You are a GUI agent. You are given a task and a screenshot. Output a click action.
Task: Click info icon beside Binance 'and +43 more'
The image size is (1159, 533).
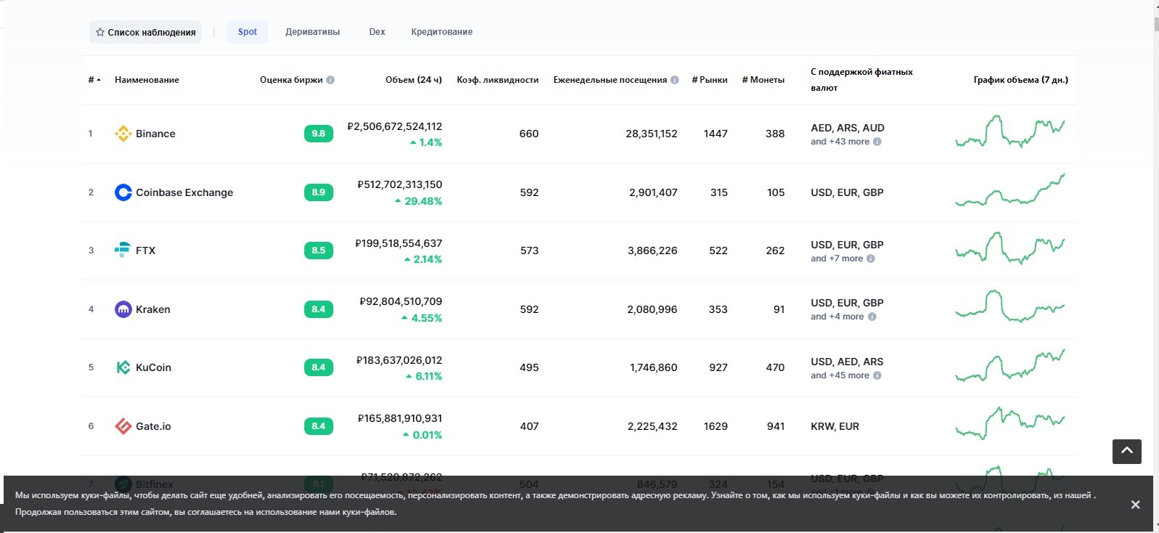coord(877,142)
